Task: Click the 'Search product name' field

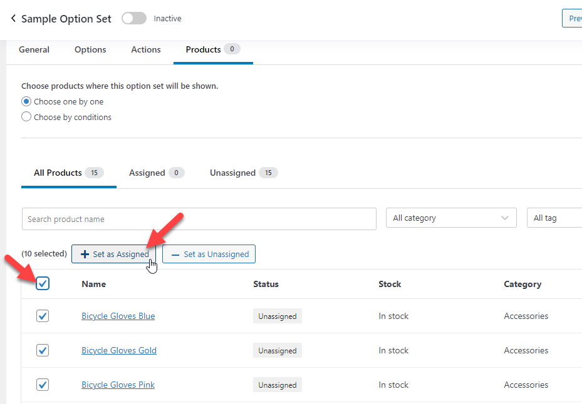Action: pyautogui.click(x=199, y=219)
